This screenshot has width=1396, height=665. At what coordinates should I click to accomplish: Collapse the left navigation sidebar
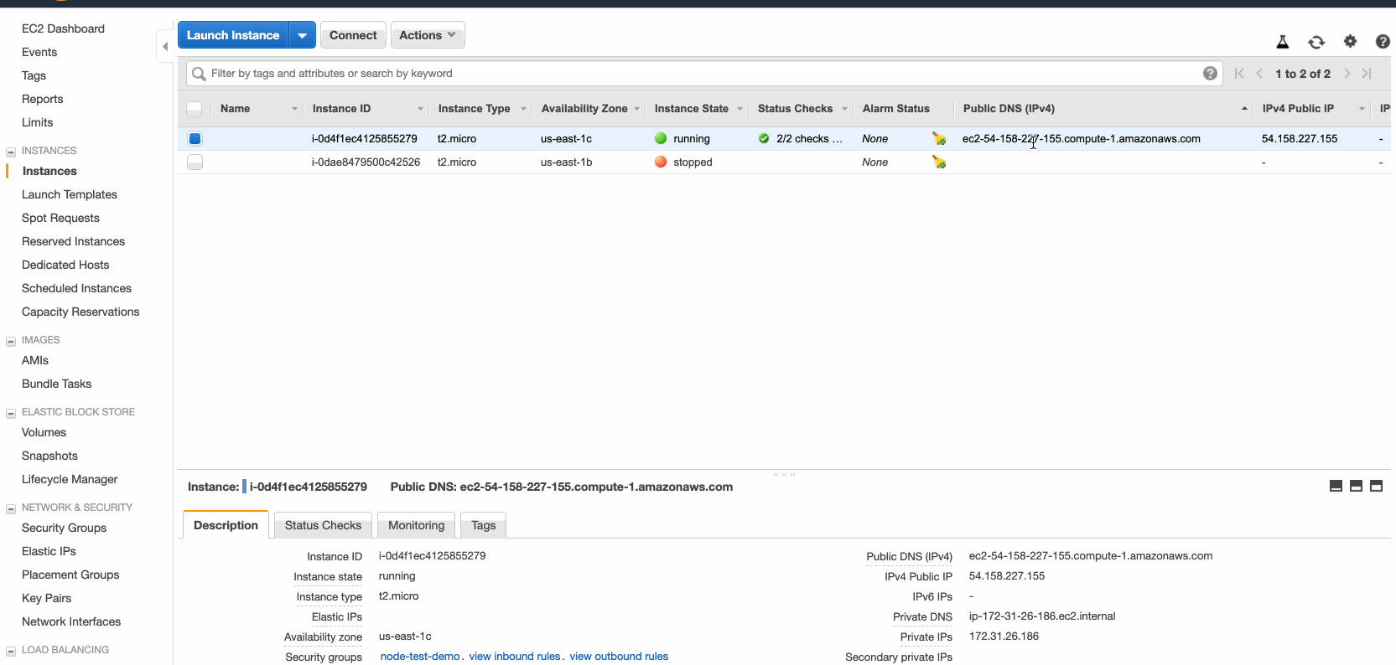point(165,46)
